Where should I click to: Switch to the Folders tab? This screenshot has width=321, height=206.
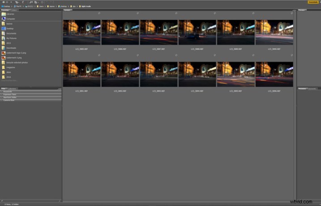pyautogui.click(x=14, y=10)
